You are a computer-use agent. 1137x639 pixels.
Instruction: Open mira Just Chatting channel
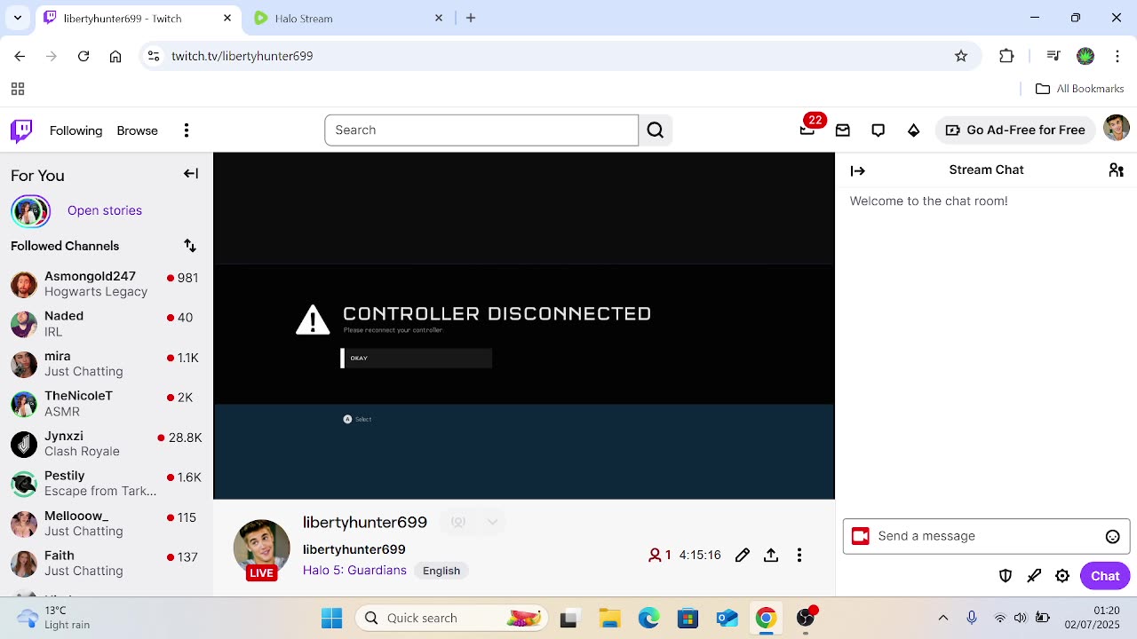point(107,364)
